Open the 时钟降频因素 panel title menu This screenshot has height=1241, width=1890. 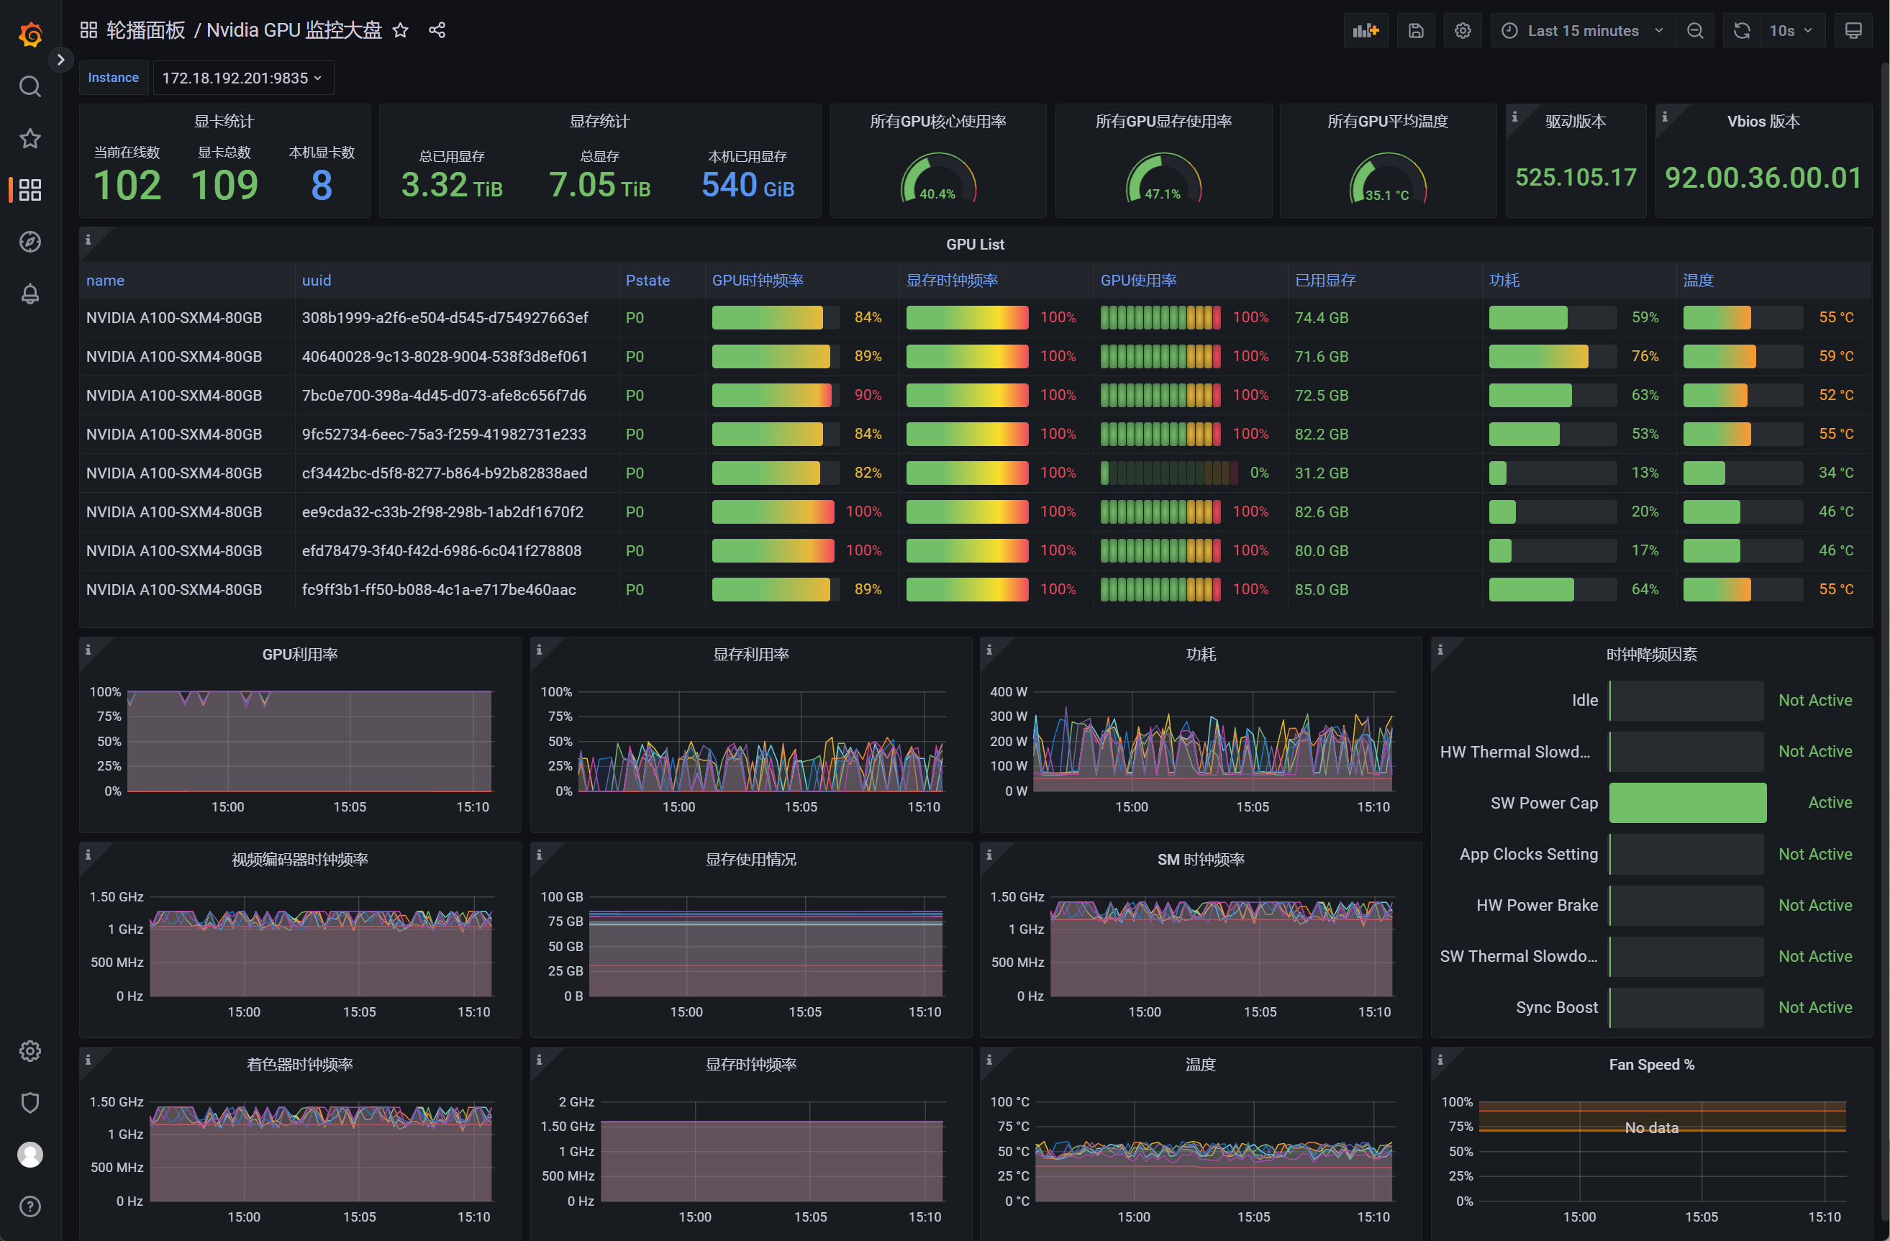point(1652,654)
